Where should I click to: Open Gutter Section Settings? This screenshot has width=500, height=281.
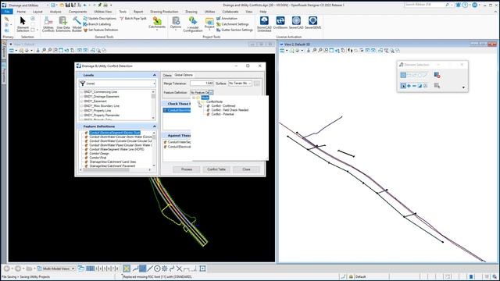tap(234, 30)
